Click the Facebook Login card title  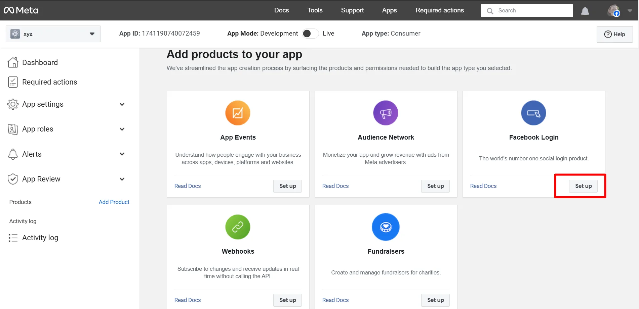[x=534, y=137]
